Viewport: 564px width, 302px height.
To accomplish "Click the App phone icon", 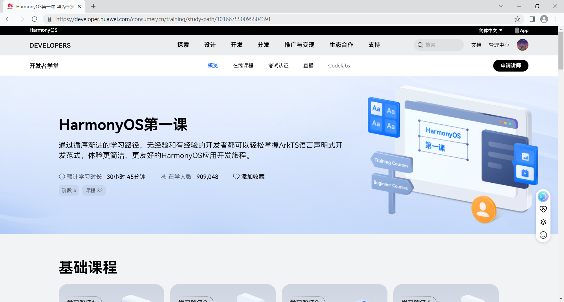I will point(517,30).
